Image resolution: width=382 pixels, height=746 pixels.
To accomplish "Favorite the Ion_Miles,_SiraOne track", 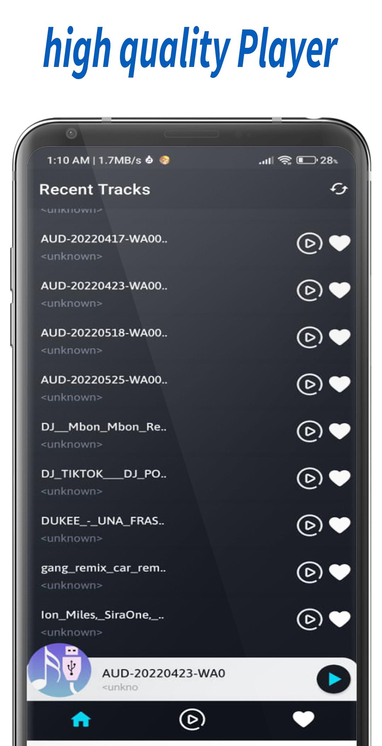I will coord(340,619).
